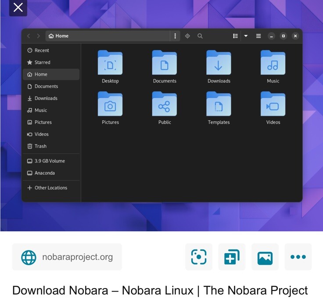This screenshot has width=323, height=300.
Task: Select the Anaconda drive in sidebar
Action: tap(51, 173)
